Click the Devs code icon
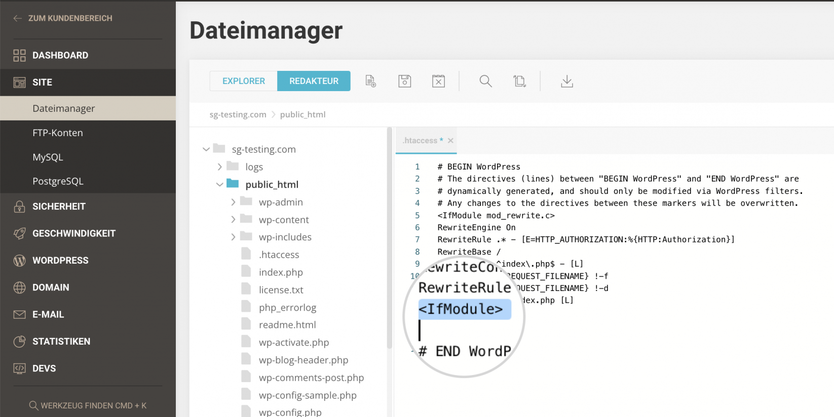The image size is (834, 417). [x=19, y=368]
